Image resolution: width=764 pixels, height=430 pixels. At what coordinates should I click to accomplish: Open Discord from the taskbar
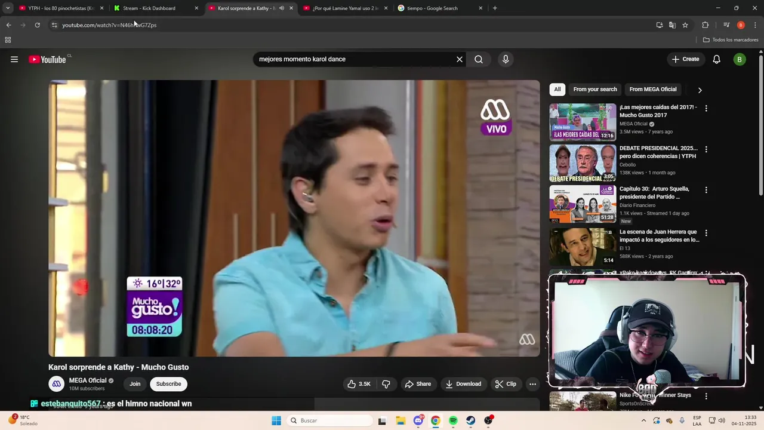pos(418,420)
